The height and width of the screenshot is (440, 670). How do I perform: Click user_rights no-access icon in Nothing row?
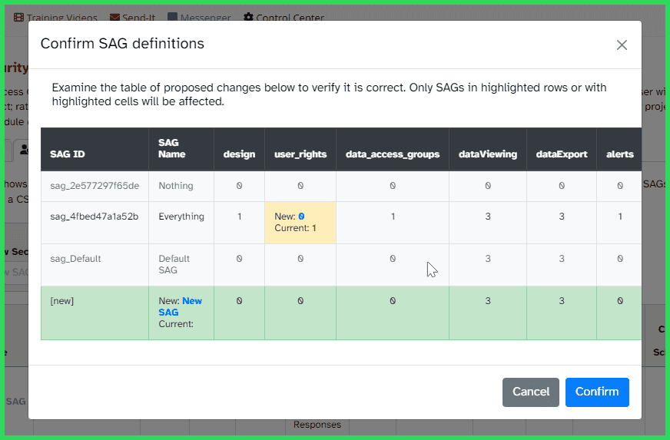pos(300,186)
